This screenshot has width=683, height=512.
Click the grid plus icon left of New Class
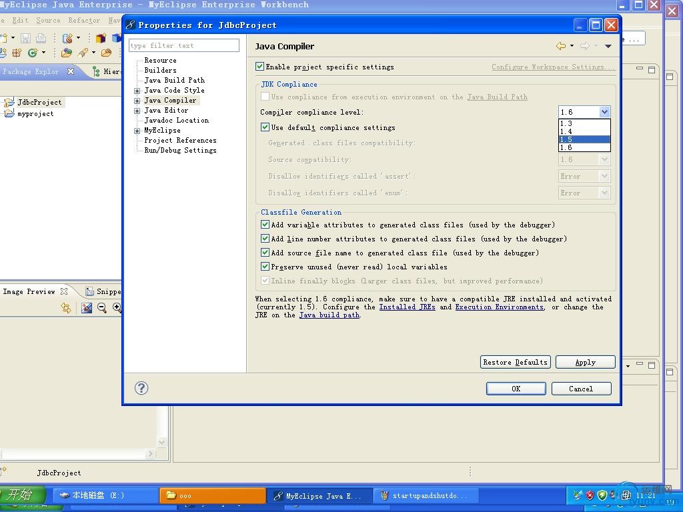(17, 53)
